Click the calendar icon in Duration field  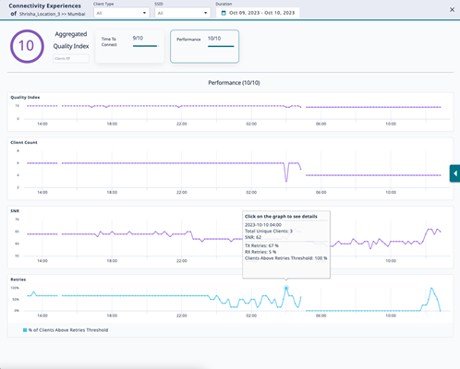[x=224, y=13]
